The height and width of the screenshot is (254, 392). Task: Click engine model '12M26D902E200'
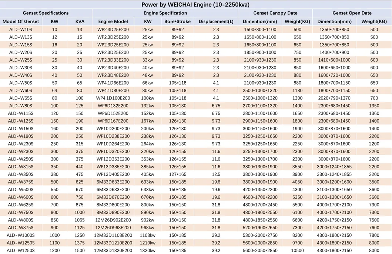click(113, 220)
